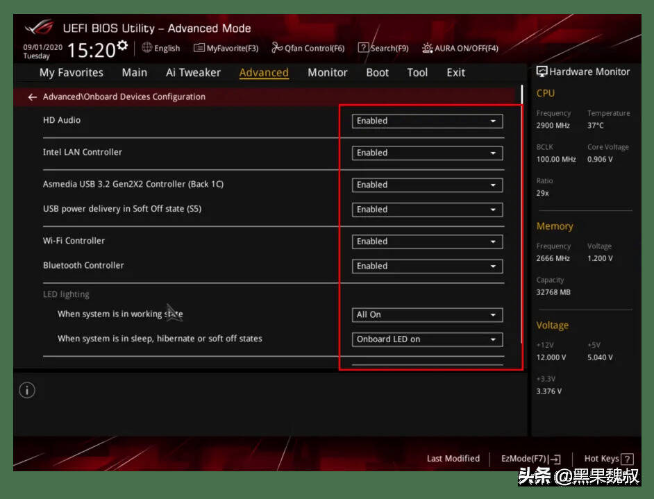654x499 pixels.
Task: Click +3.3V value 3.376 V
Action: (549, 391)
